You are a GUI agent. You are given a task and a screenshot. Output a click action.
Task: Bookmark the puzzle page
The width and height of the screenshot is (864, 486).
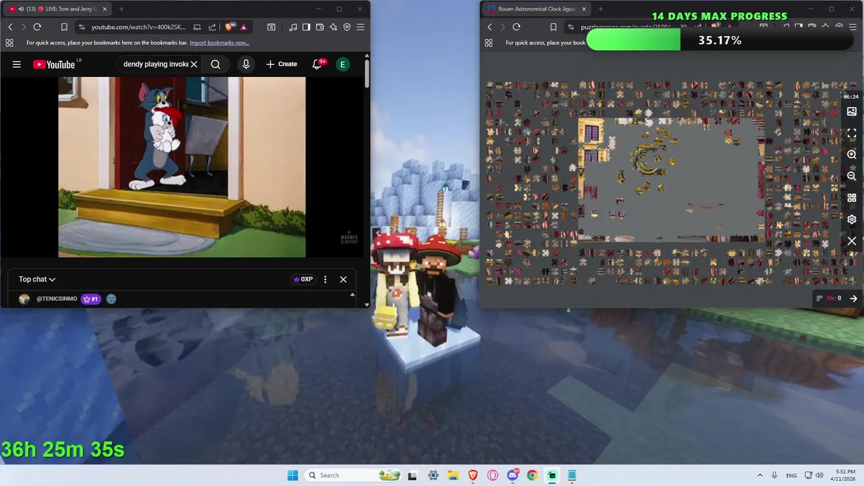click(553, 27)
